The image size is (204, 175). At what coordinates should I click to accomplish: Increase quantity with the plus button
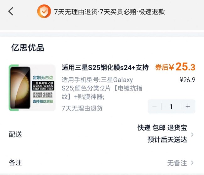coord(188,106)
